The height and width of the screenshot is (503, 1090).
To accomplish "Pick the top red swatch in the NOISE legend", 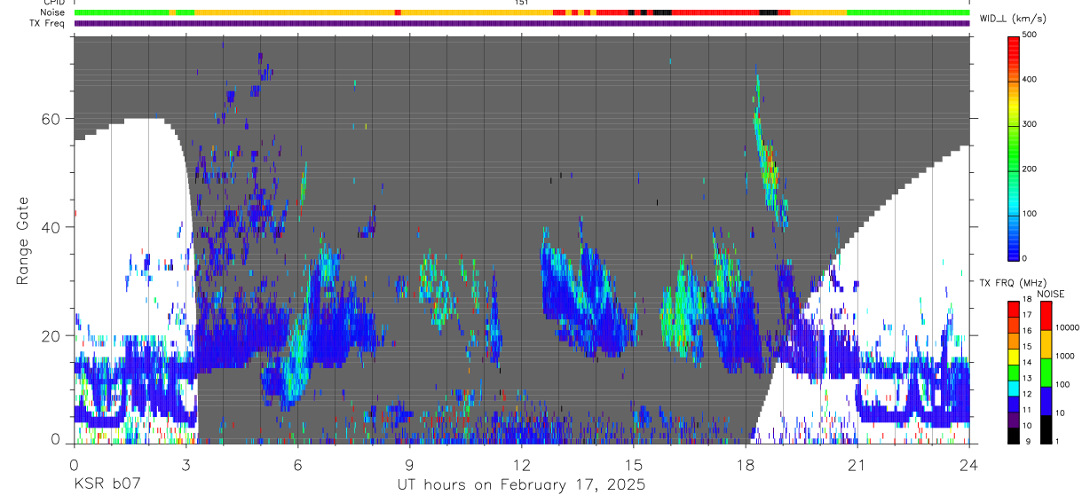I will 1047,315.
